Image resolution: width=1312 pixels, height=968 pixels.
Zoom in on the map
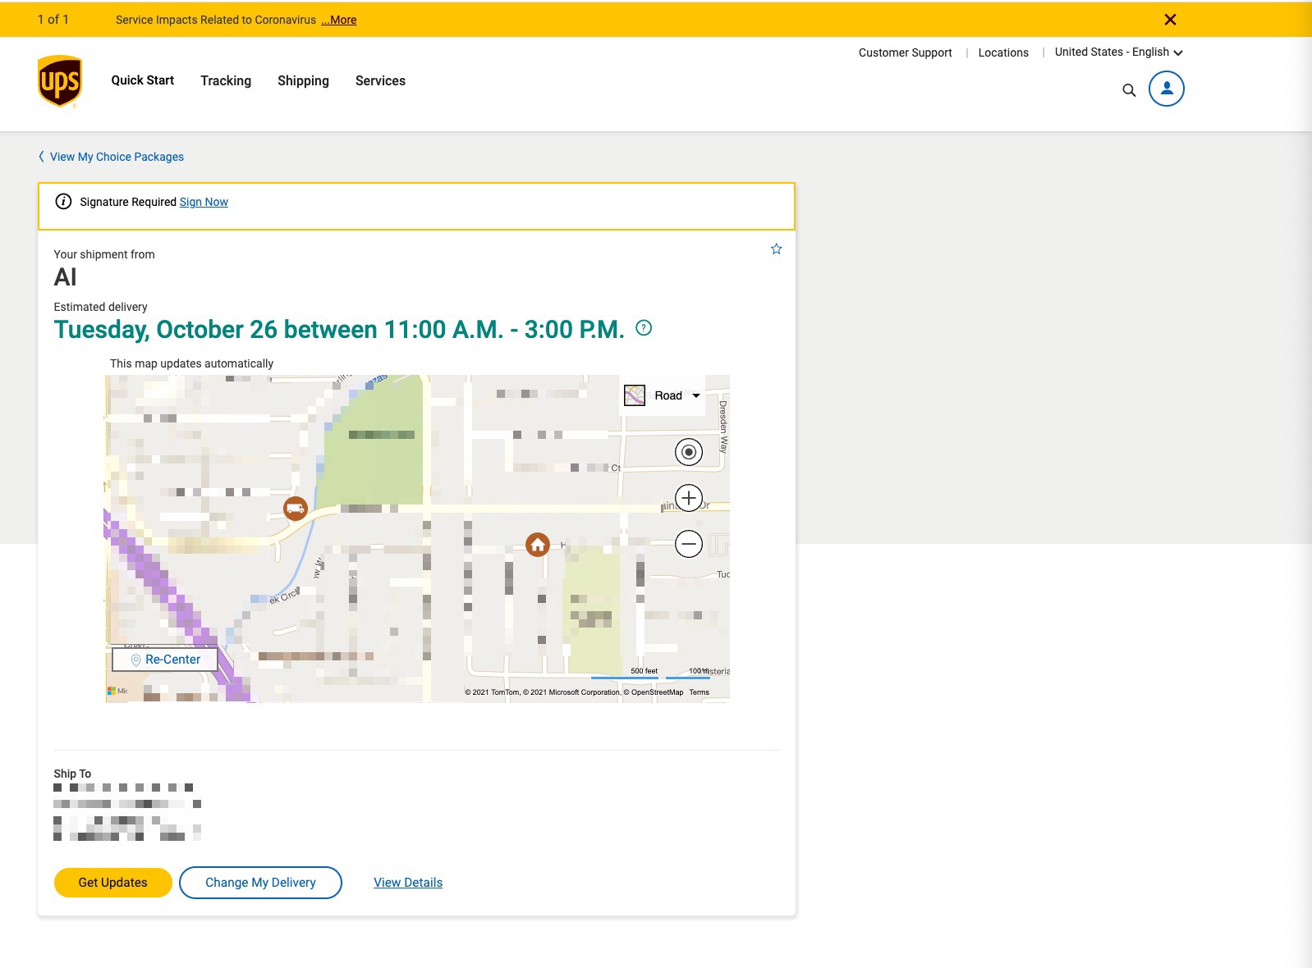point(689,498)
